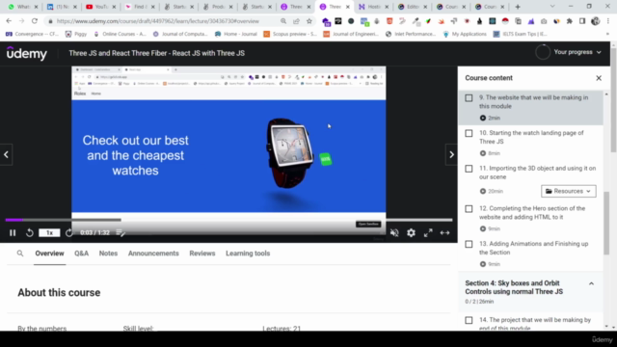
Task: Click the course content panel scrollbar
Action: point(606,223)
